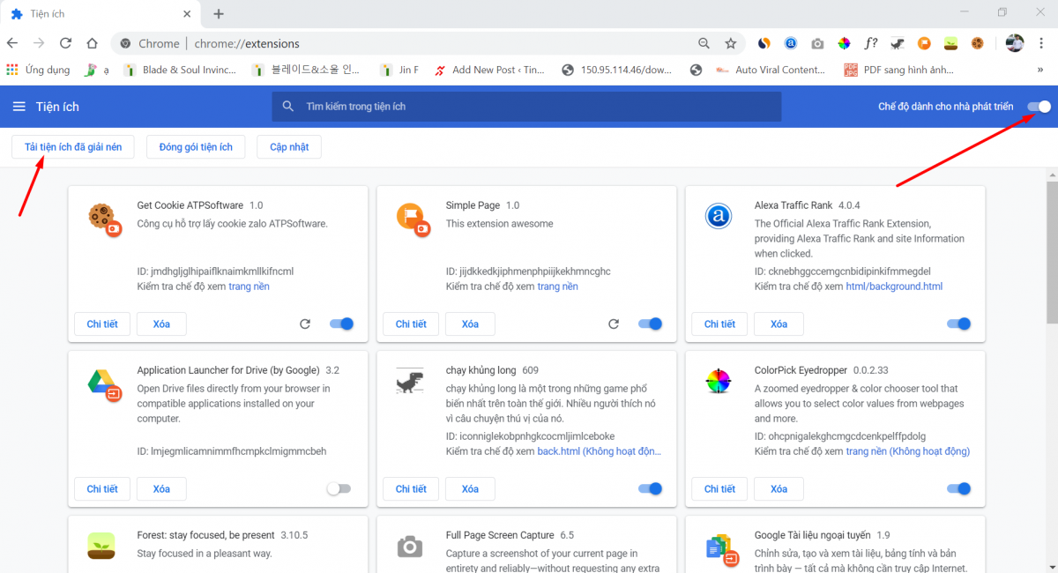Open the Blade & Soul Invinc... bookmark
This screenshot has height=573, width=1058.
tap(180, 70)
